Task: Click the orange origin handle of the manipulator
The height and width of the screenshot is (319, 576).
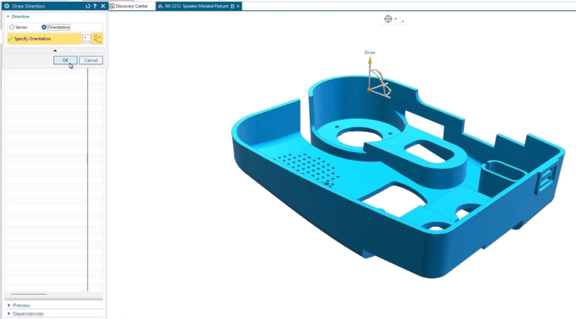Action: 369,89
